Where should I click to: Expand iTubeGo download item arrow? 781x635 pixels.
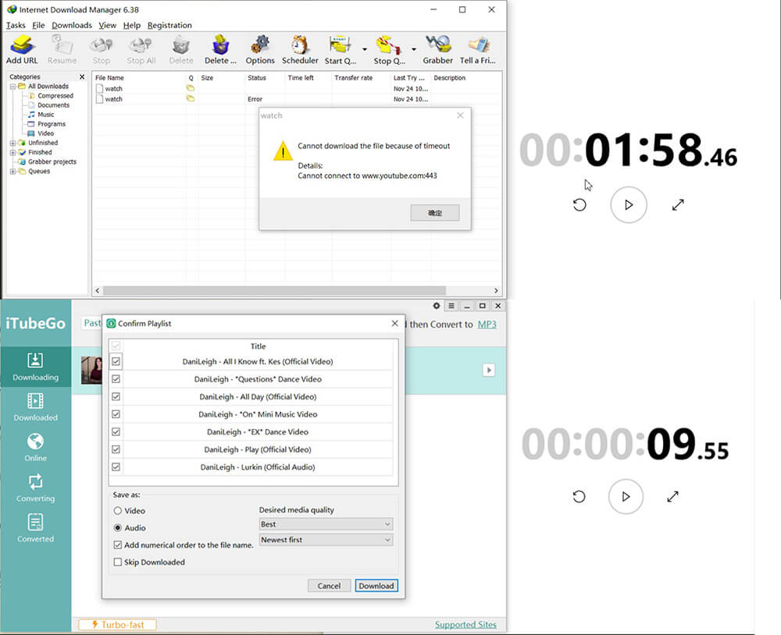pos(489,370)
